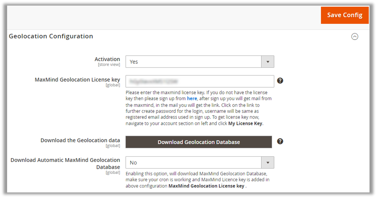Collapse section using the circular chevron icon
This screenshot has height=198, width=377.
[355, 37]
